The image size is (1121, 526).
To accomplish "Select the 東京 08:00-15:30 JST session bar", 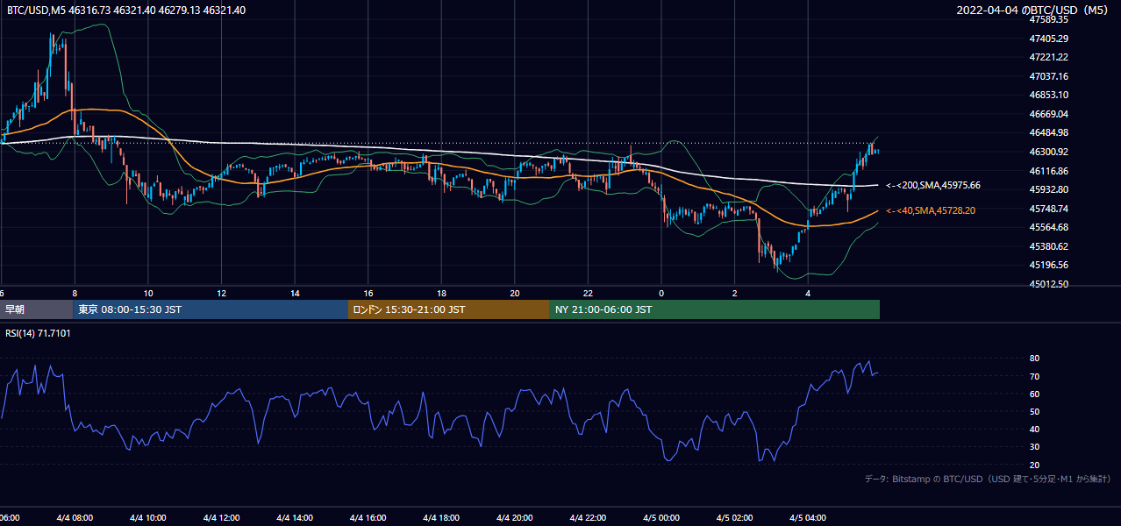I will pos(211,309).
